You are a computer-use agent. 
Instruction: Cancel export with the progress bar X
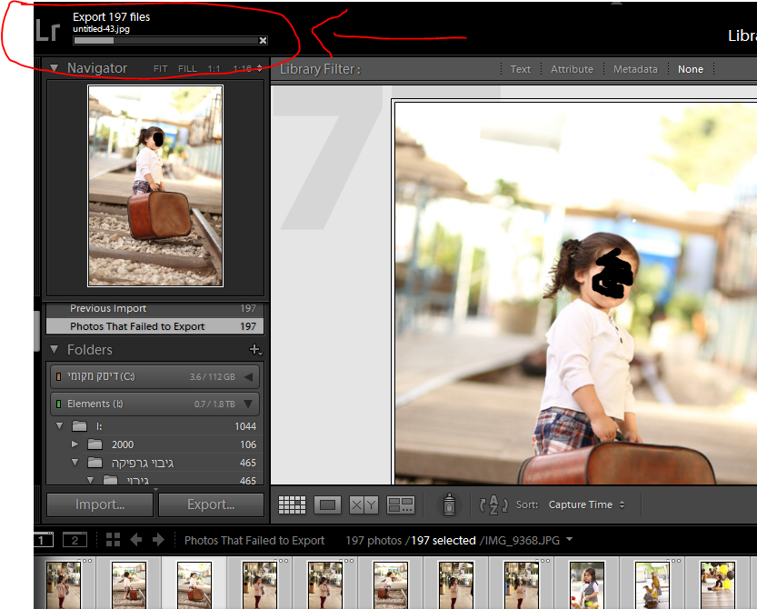point(263,41)
